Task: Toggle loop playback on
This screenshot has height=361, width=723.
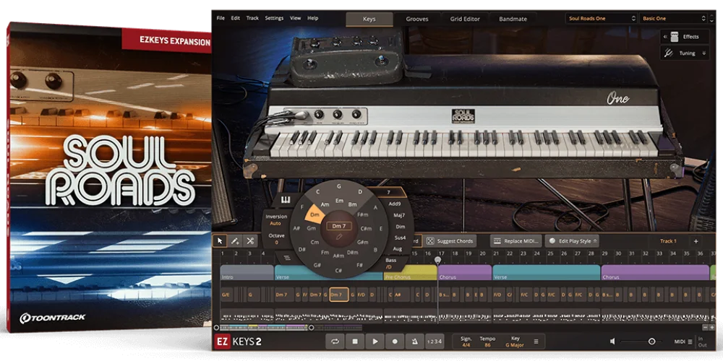Action: (335, 342)
